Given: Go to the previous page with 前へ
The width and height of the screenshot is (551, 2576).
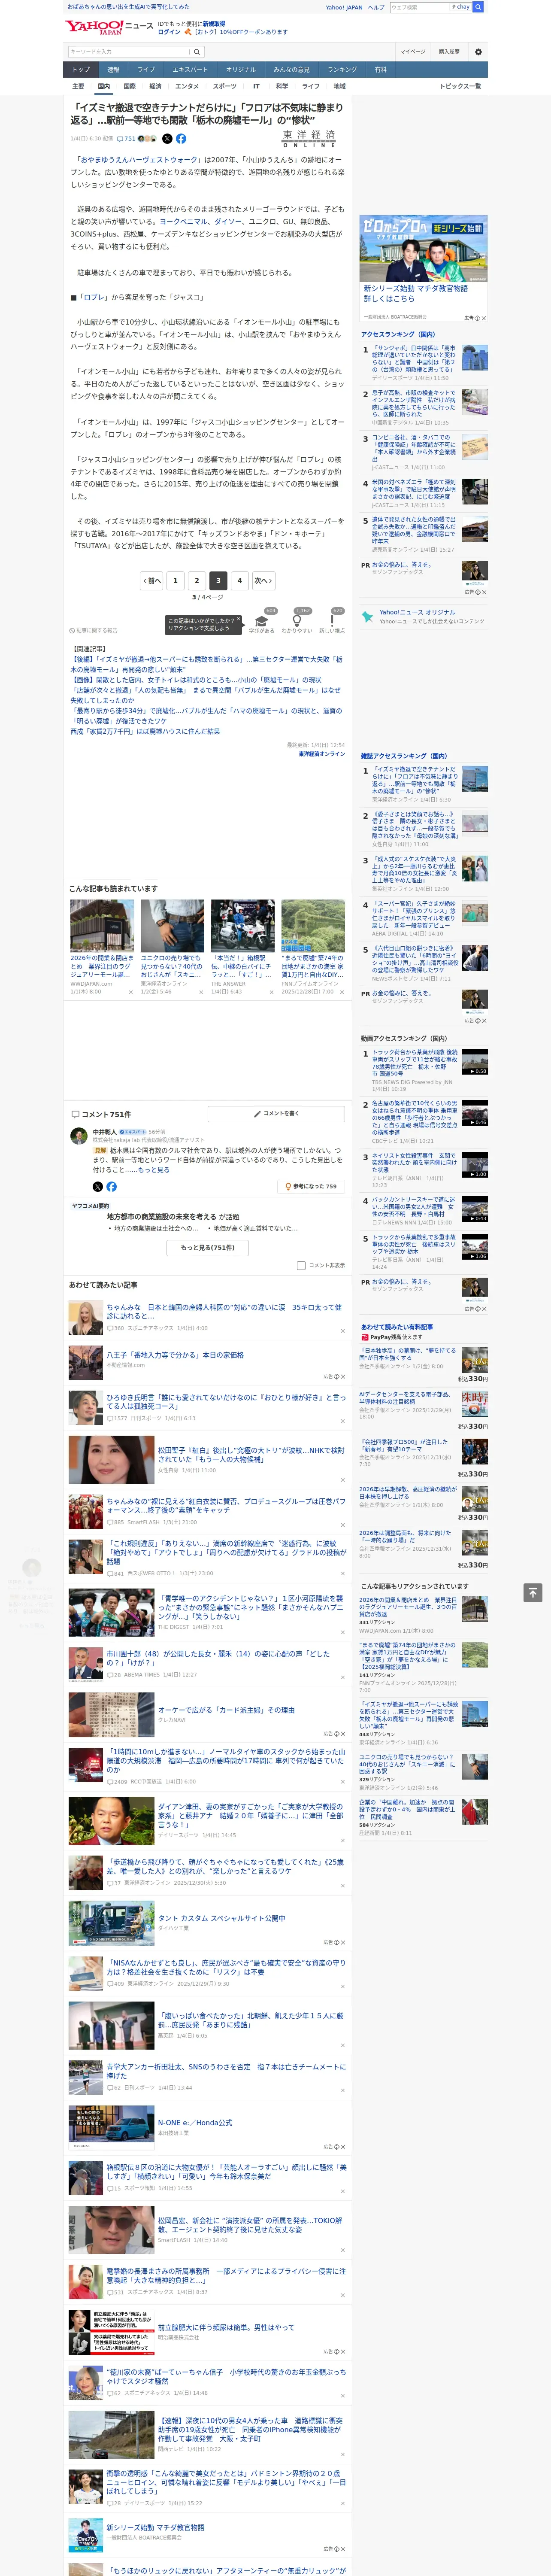Looking at the screenshot, I should pos(152,580).
